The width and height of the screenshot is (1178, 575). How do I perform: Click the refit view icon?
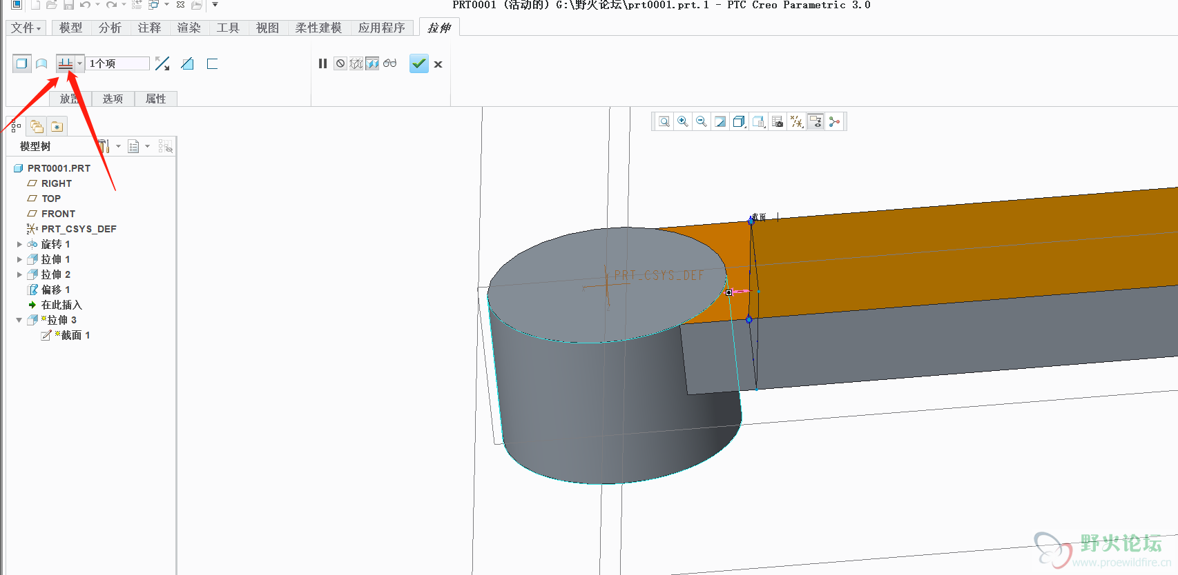664,121
